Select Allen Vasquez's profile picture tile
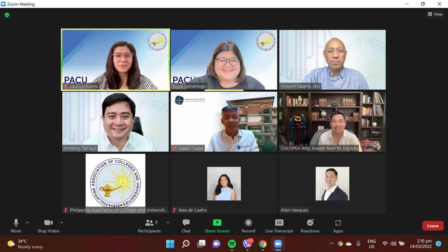This screenshot has width=448, height=252. [332, 184]
